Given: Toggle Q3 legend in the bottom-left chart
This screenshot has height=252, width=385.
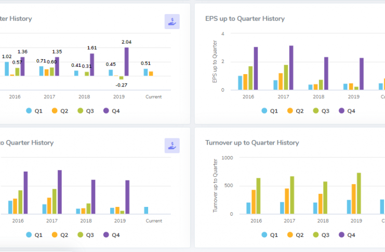Looking at the screenshot, I should 85,235.
